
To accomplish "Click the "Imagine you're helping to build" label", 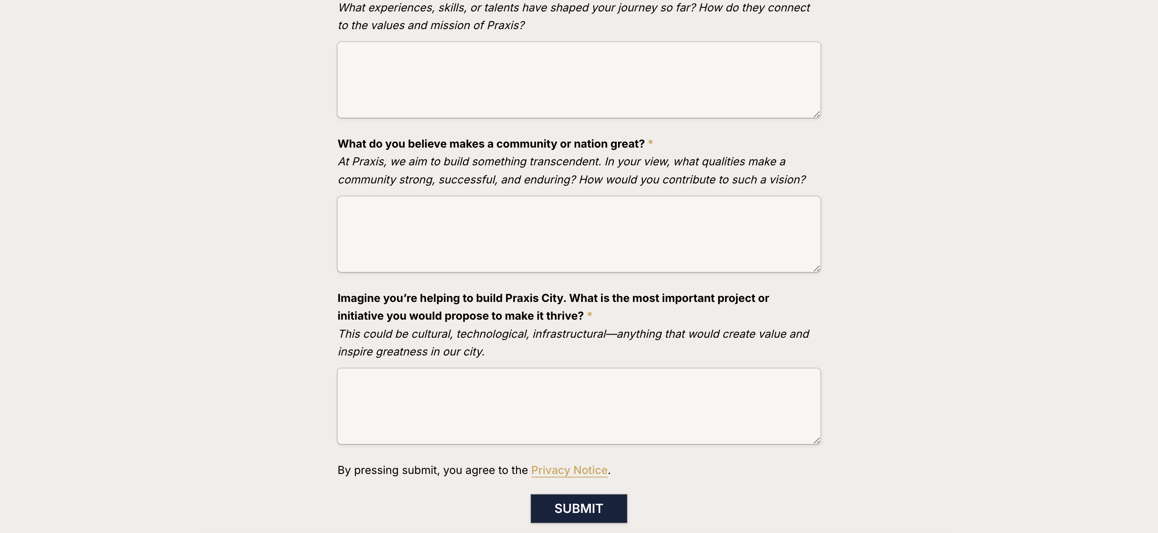I will [553, 298].
